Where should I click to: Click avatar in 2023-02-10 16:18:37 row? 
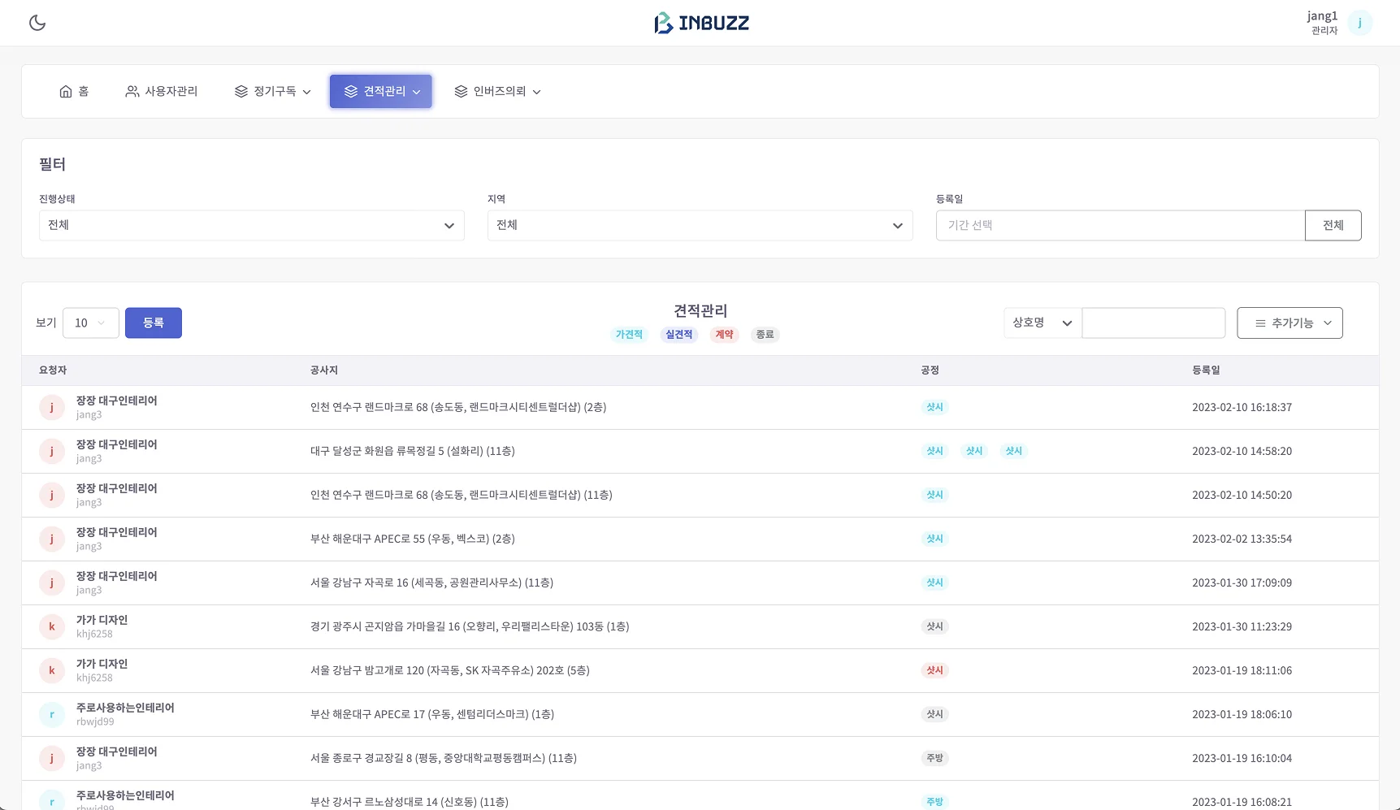pyautogui.click(x=52, y=407)
